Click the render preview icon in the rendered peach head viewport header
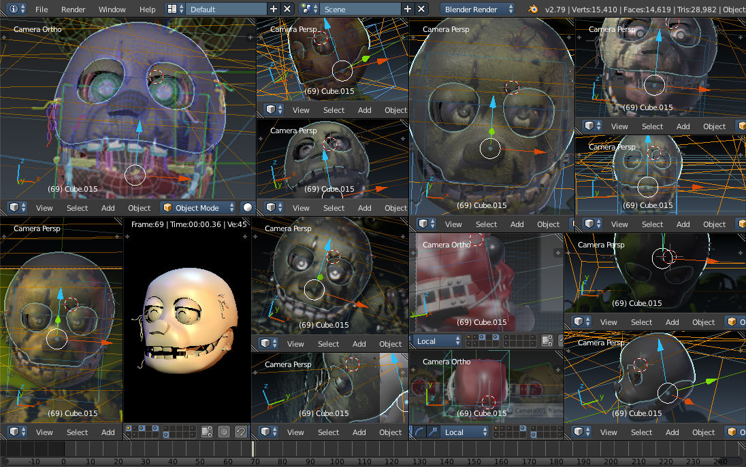Viewport: 746px width, 467px height. click(x=224, y=432)
